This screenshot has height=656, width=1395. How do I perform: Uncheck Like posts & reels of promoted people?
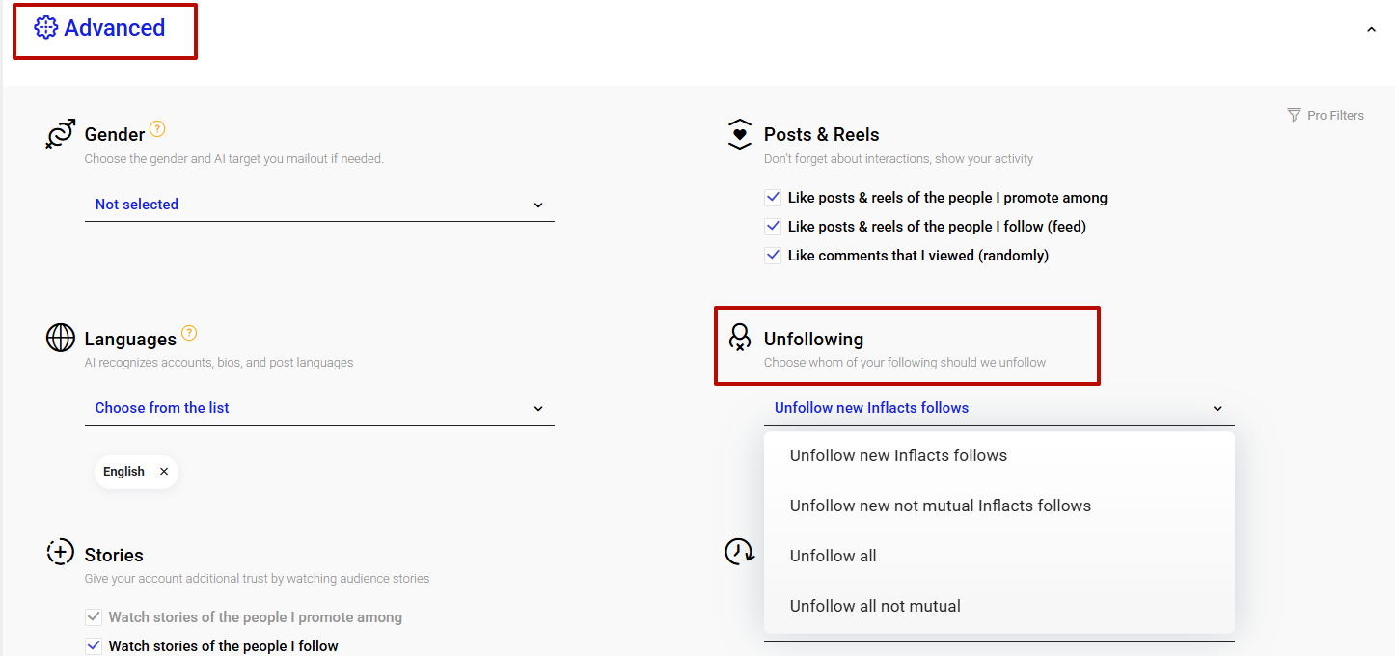tap(773, 197)
